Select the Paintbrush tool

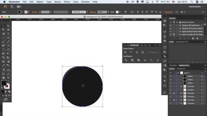pyautogui.click(x=3, y=42)
